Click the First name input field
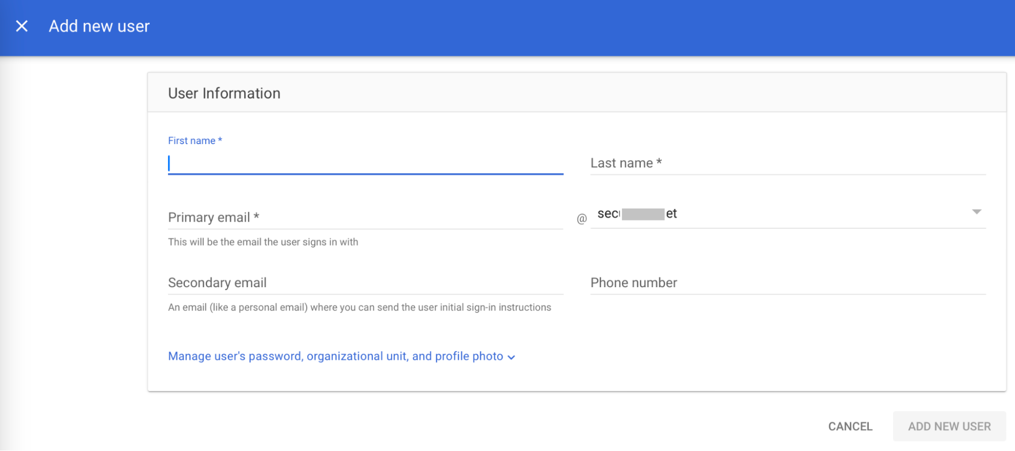This screenshot has height=451, width=1015. point(365,163)
